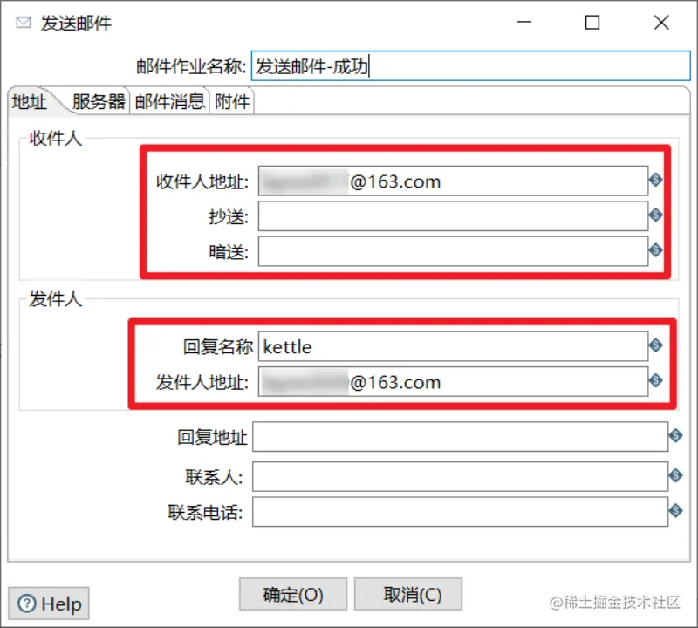The height and width of the screenshot is (628, 698).
Task: Focus the 邮件作业名称 input field
Action: click(470, 66)
